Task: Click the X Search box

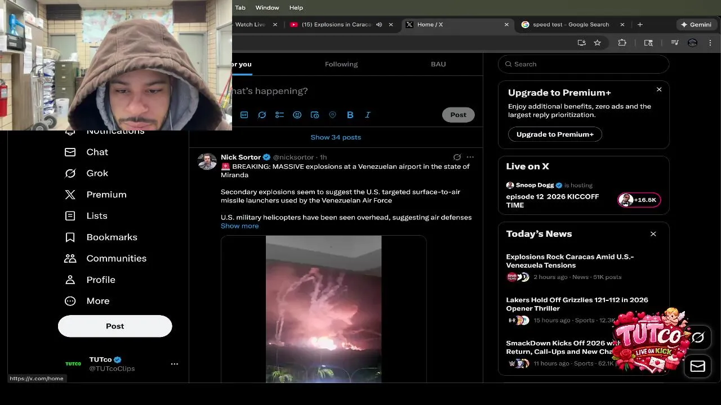Action: pyautogui.click(x=584, y=64)
